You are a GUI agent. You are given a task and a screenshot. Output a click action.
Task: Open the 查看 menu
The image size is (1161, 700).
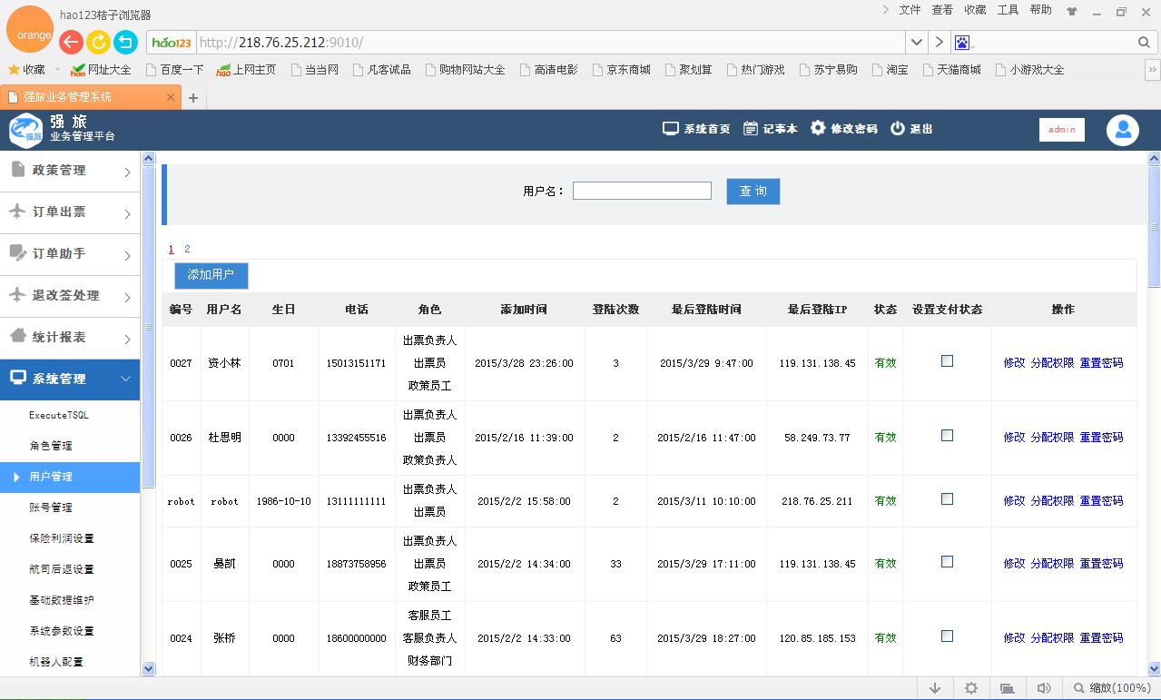click(x=942, y=10)
